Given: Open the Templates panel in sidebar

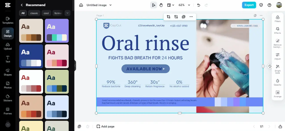Looking at the screenshot, I should [x=8, y=20].
